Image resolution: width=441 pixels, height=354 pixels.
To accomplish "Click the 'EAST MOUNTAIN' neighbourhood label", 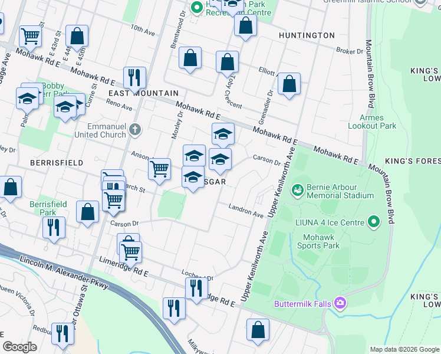I will 144,93.
